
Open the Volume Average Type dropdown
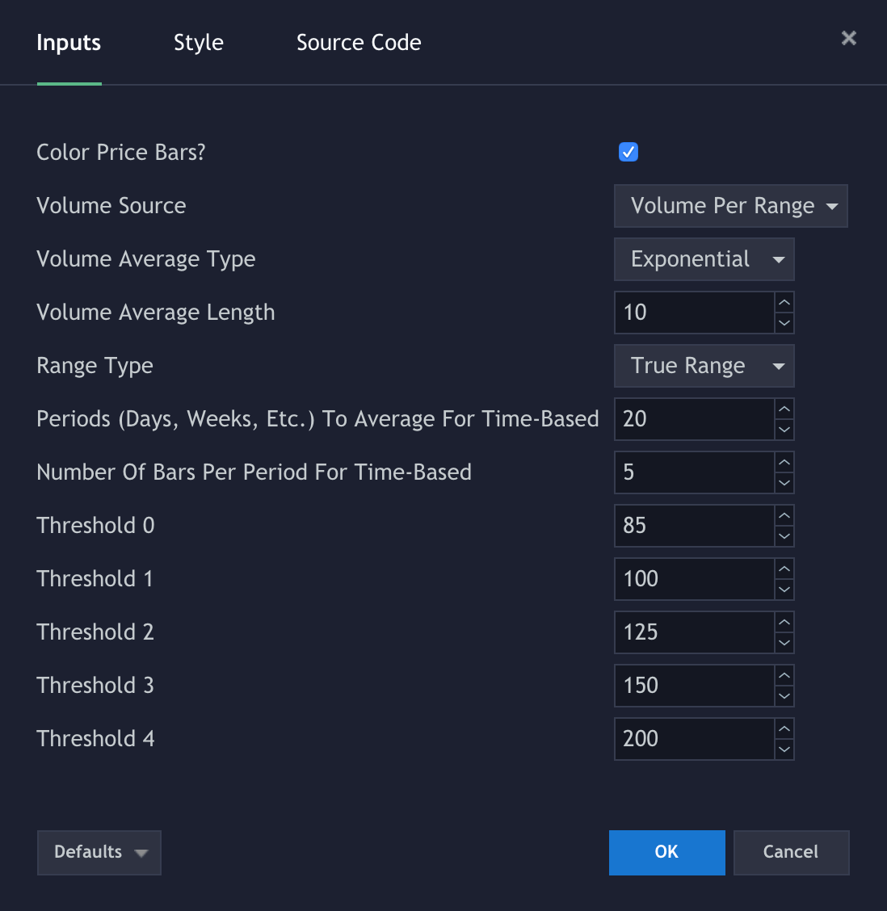click(x=704, y=259)
